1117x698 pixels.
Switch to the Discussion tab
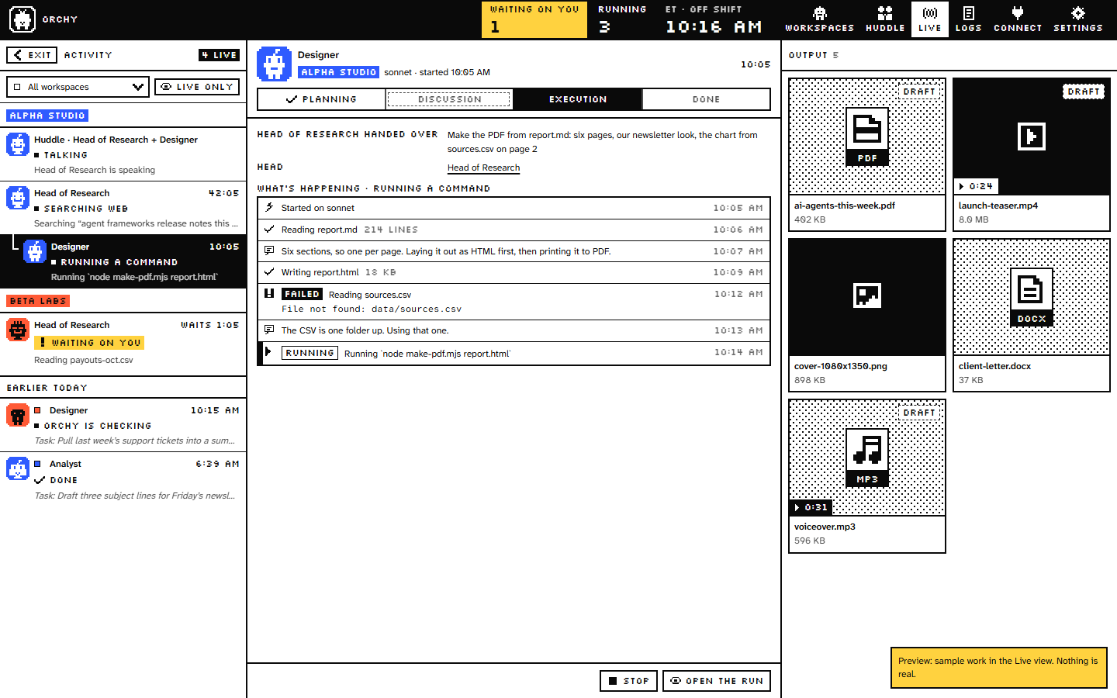(x=449, y=99)
